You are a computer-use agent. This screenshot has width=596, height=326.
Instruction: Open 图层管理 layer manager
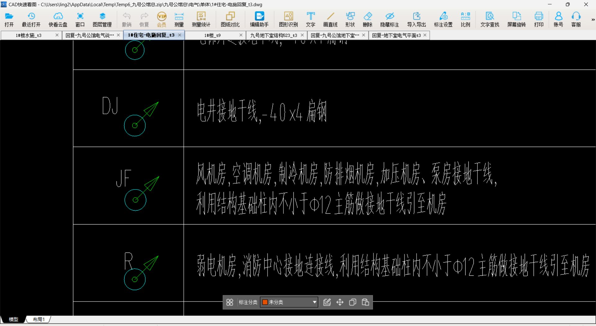tap(102, 20)
